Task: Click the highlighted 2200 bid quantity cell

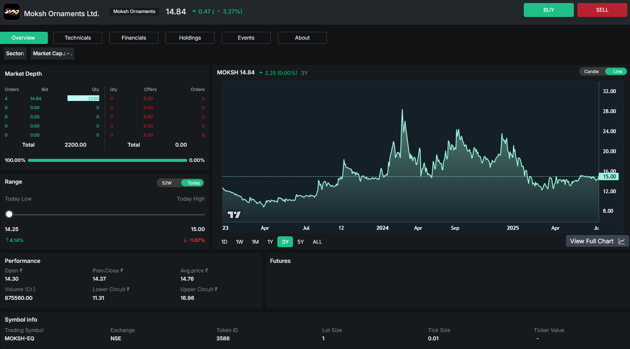Action: tap(84, 98)
